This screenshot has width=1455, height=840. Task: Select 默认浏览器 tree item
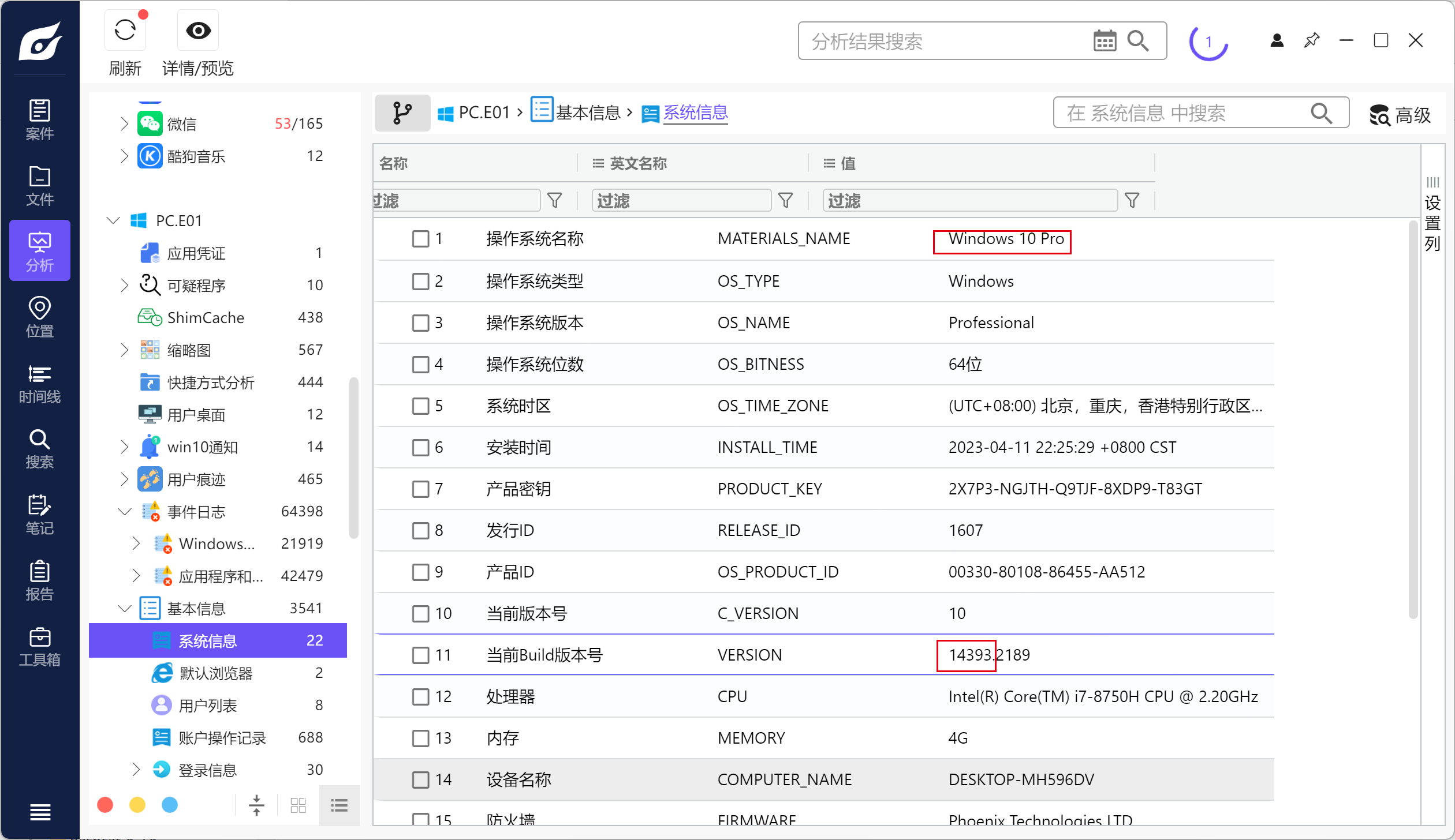coord(218,673)
